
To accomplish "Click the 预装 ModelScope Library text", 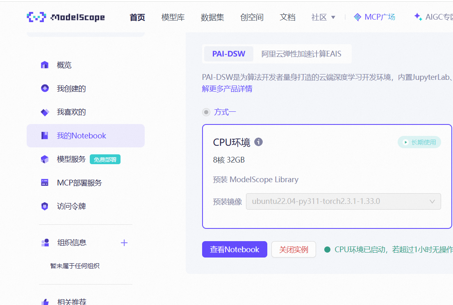I will pos(256,179).
